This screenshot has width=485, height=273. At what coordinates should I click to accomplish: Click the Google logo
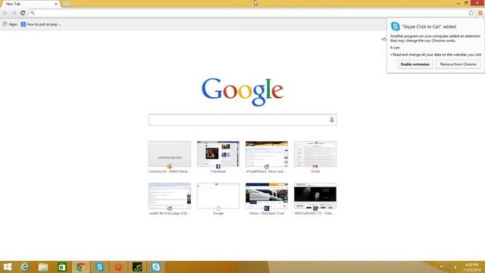[x=242, y=92]
